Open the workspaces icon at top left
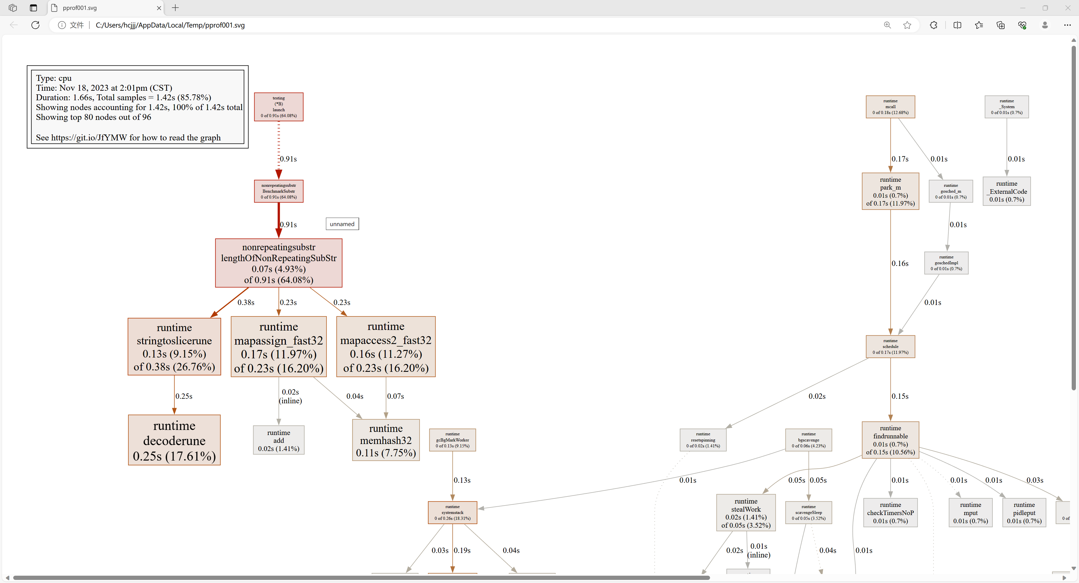Screen dimensions: 1079x583 (x=13, y=8)
